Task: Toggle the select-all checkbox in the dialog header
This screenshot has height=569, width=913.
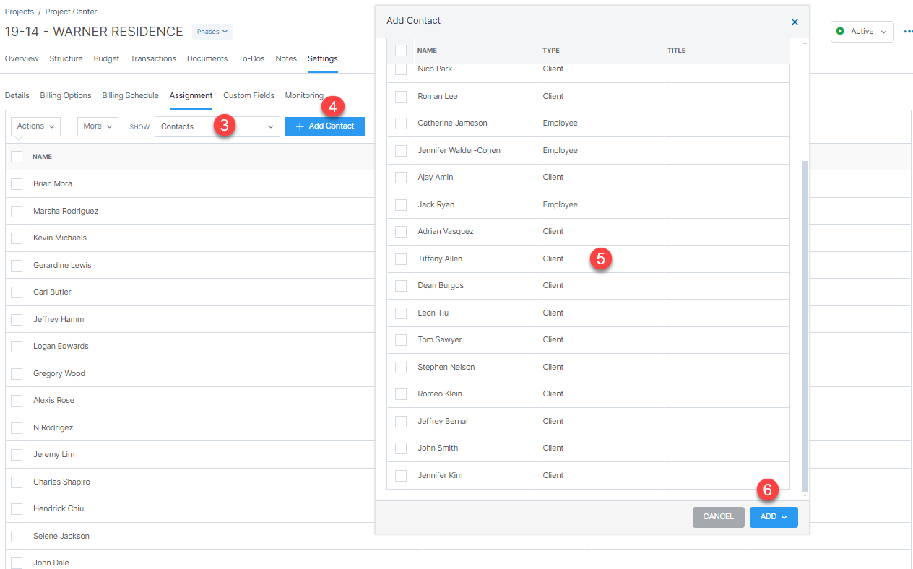Action: [x=401, y=51]
